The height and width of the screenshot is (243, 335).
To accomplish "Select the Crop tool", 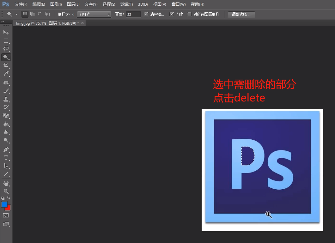I will 6,65.
